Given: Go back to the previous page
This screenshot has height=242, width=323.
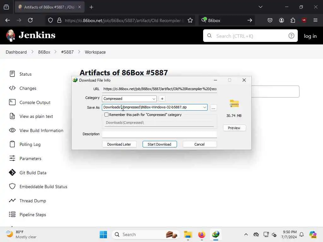Looking at the screenshot, I should (x=8, y=20).
